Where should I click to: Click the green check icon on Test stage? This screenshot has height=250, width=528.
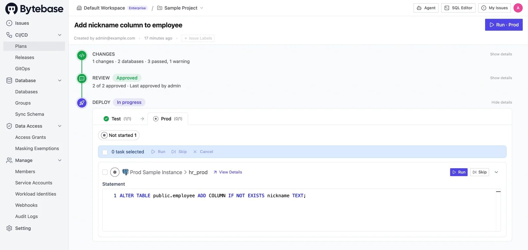pos(106,119)
